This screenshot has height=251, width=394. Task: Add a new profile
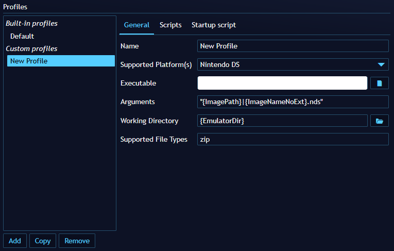click(15, 241)
